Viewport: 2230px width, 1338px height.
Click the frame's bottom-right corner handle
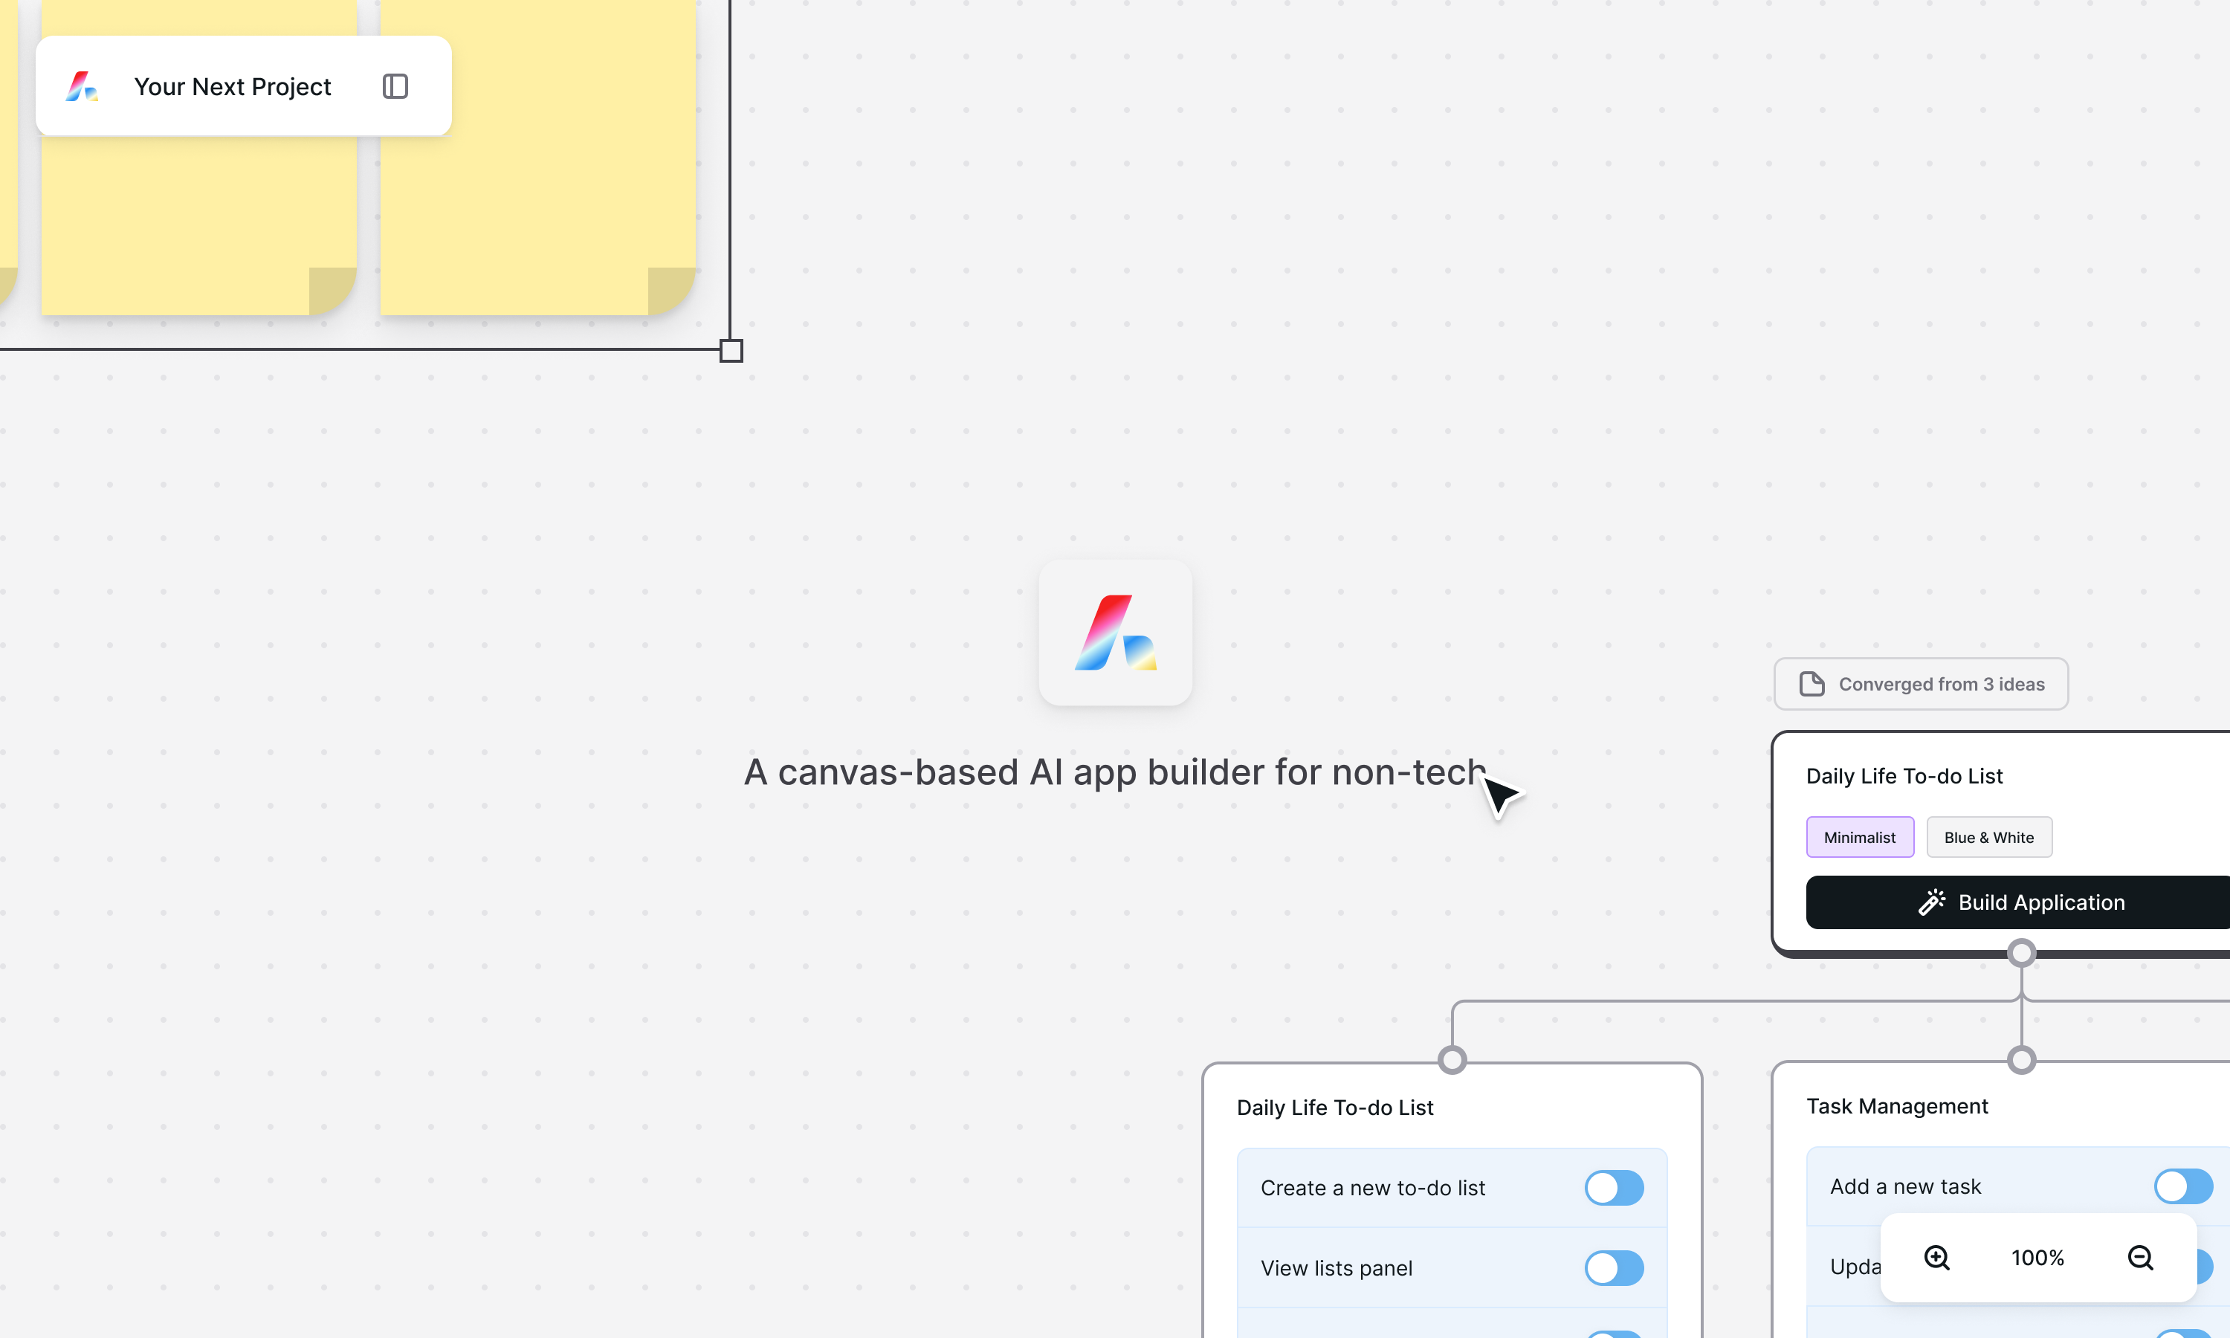pos(731,351)
